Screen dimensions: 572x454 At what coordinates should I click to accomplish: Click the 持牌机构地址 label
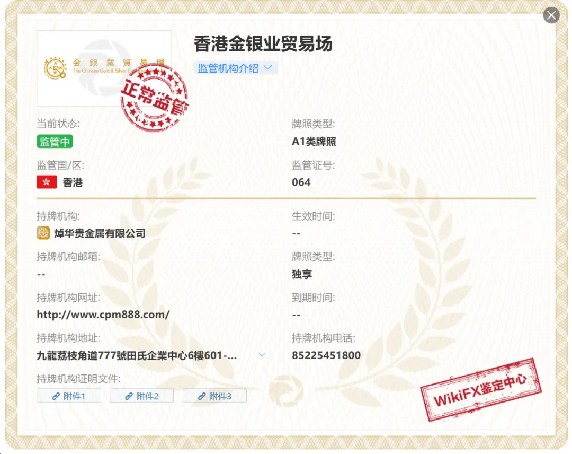(x=68, y=338)
